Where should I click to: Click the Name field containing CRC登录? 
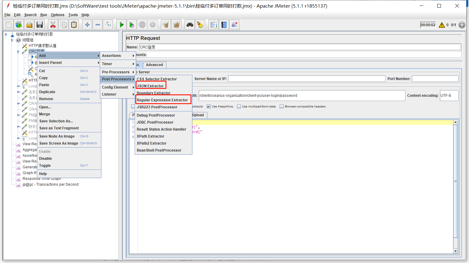[x=300, y=47]
